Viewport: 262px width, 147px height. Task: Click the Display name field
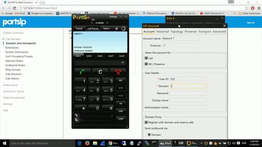coord(188,100)
